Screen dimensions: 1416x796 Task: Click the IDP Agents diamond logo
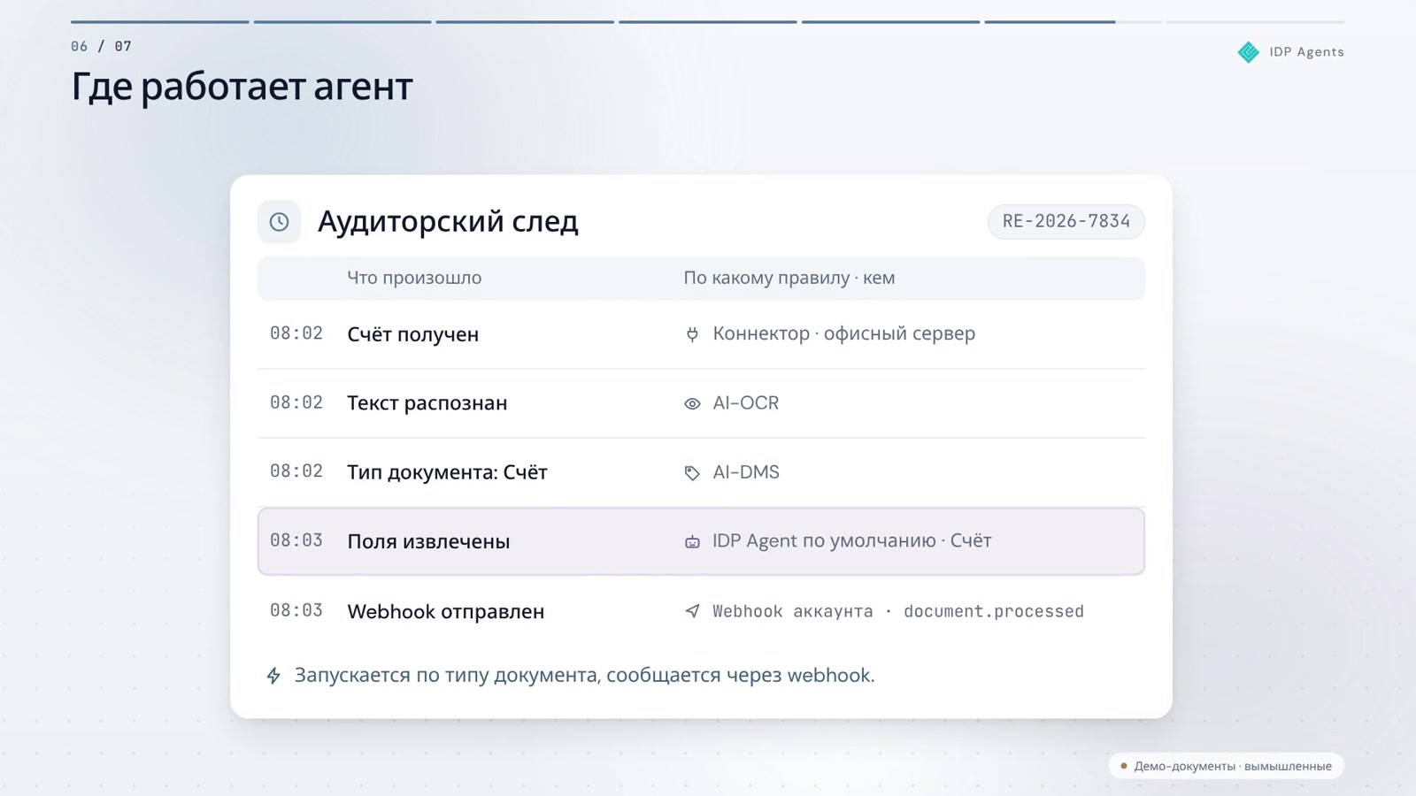pyautogui.click(x=1248, y=52)
